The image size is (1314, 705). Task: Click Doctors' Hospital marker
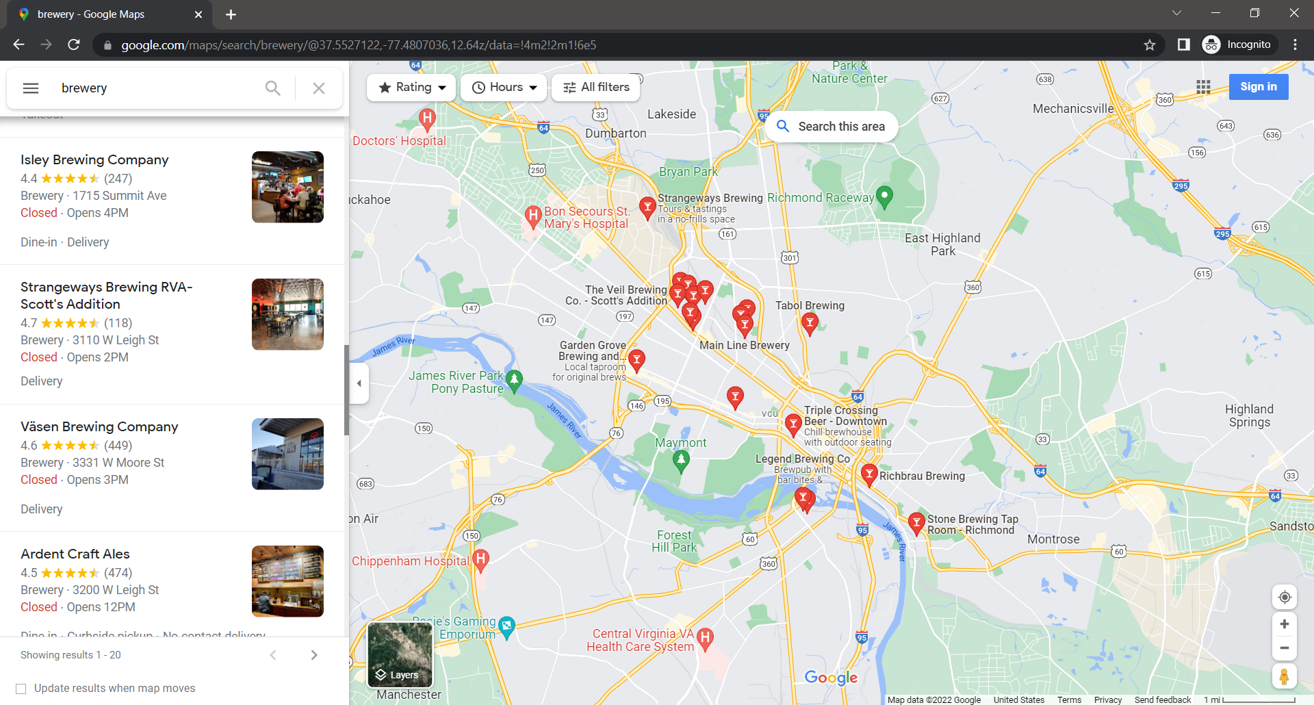427,120
